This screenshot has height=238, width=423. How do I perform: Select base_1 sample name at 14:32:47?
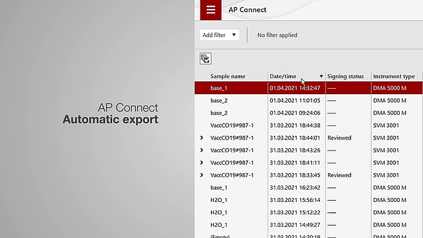click(219, 88)
